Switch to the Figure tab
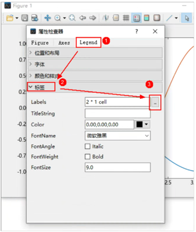196x232 pixels. (40, 43)
